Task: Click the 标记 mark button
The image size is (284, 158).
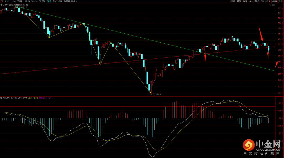Action: (268, 1)
